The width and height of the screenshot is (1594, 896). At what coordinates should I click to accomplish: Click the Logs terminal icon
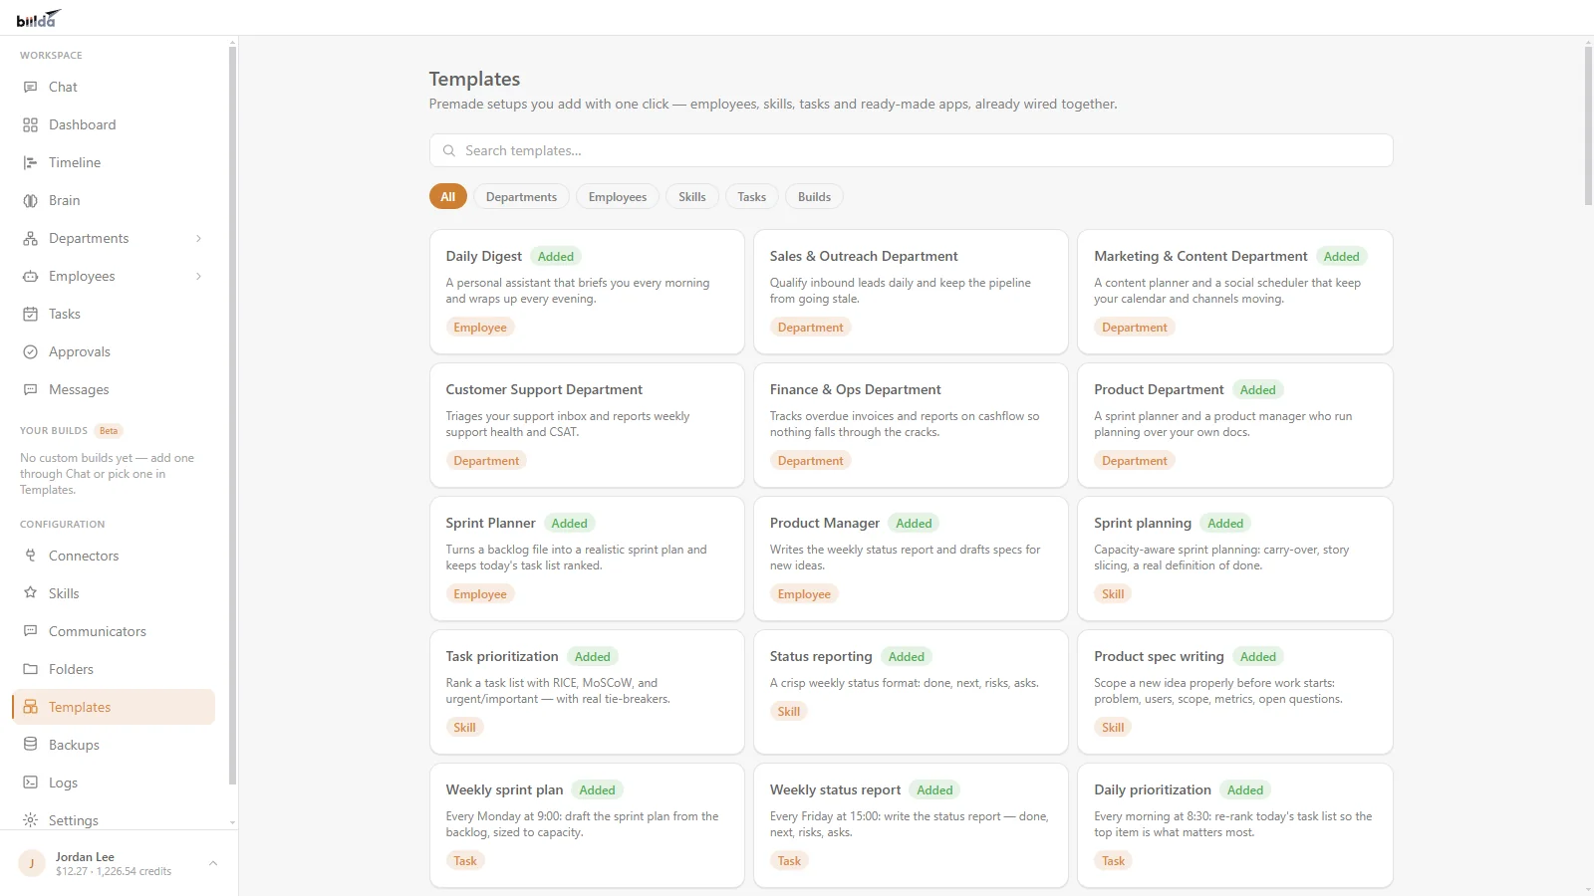coord(30,783)
